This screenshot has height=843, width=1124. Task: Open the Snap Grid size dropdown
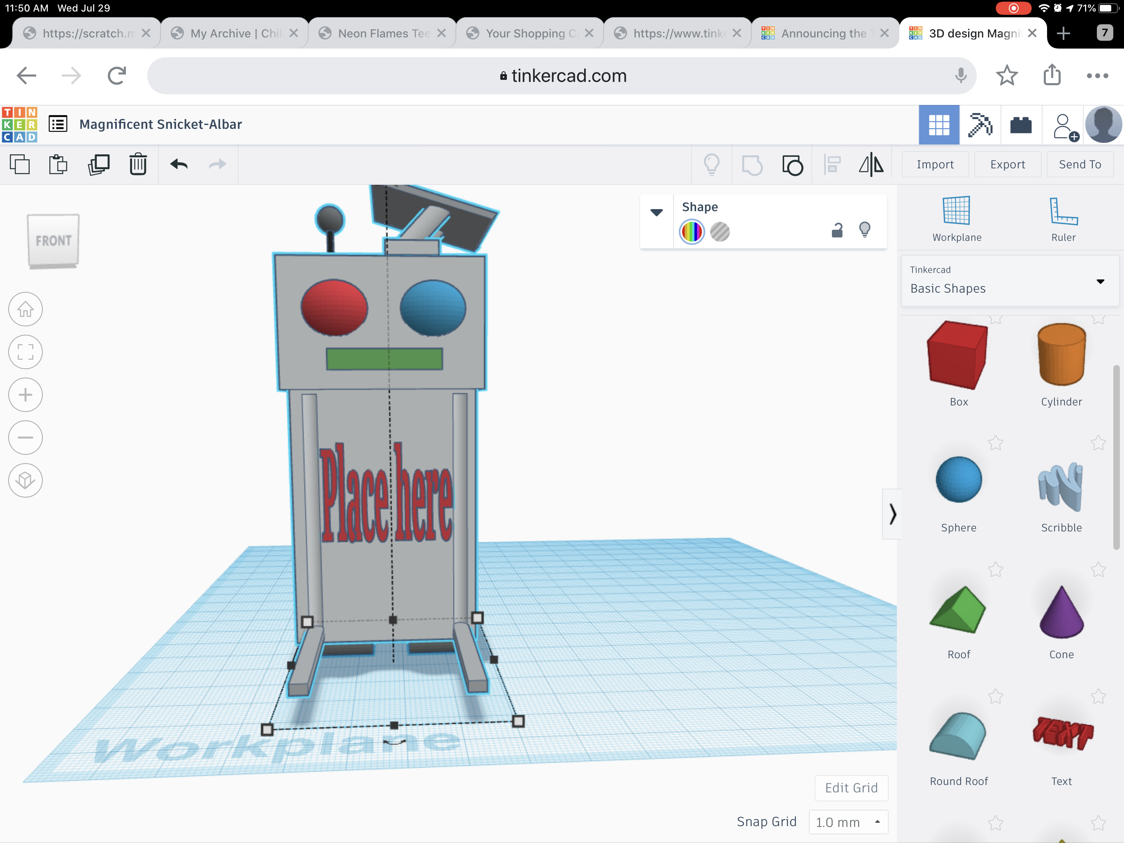(848, 822)
